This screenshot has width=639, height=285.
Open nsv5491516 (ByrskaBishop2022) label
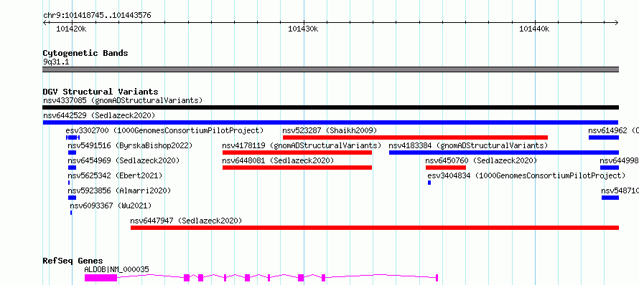(130, 145)
